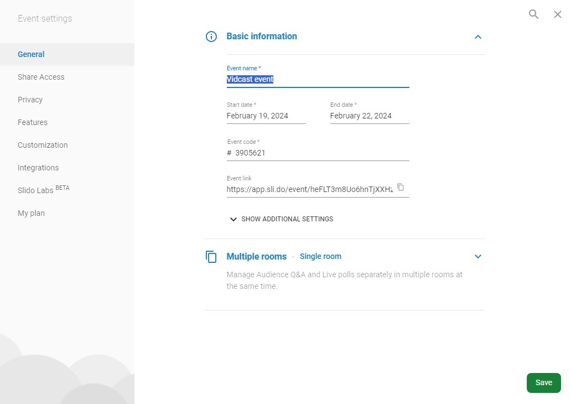The width and height of the screenshot is (571, 404).
Task: View the My plan tab
Action: (67, 213)
